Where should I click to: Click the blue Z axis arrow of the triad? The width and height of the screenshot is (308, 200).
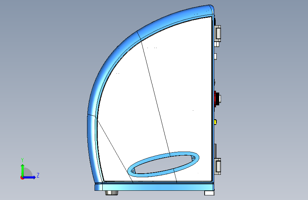pyautogui.click(x=29, y=177)
